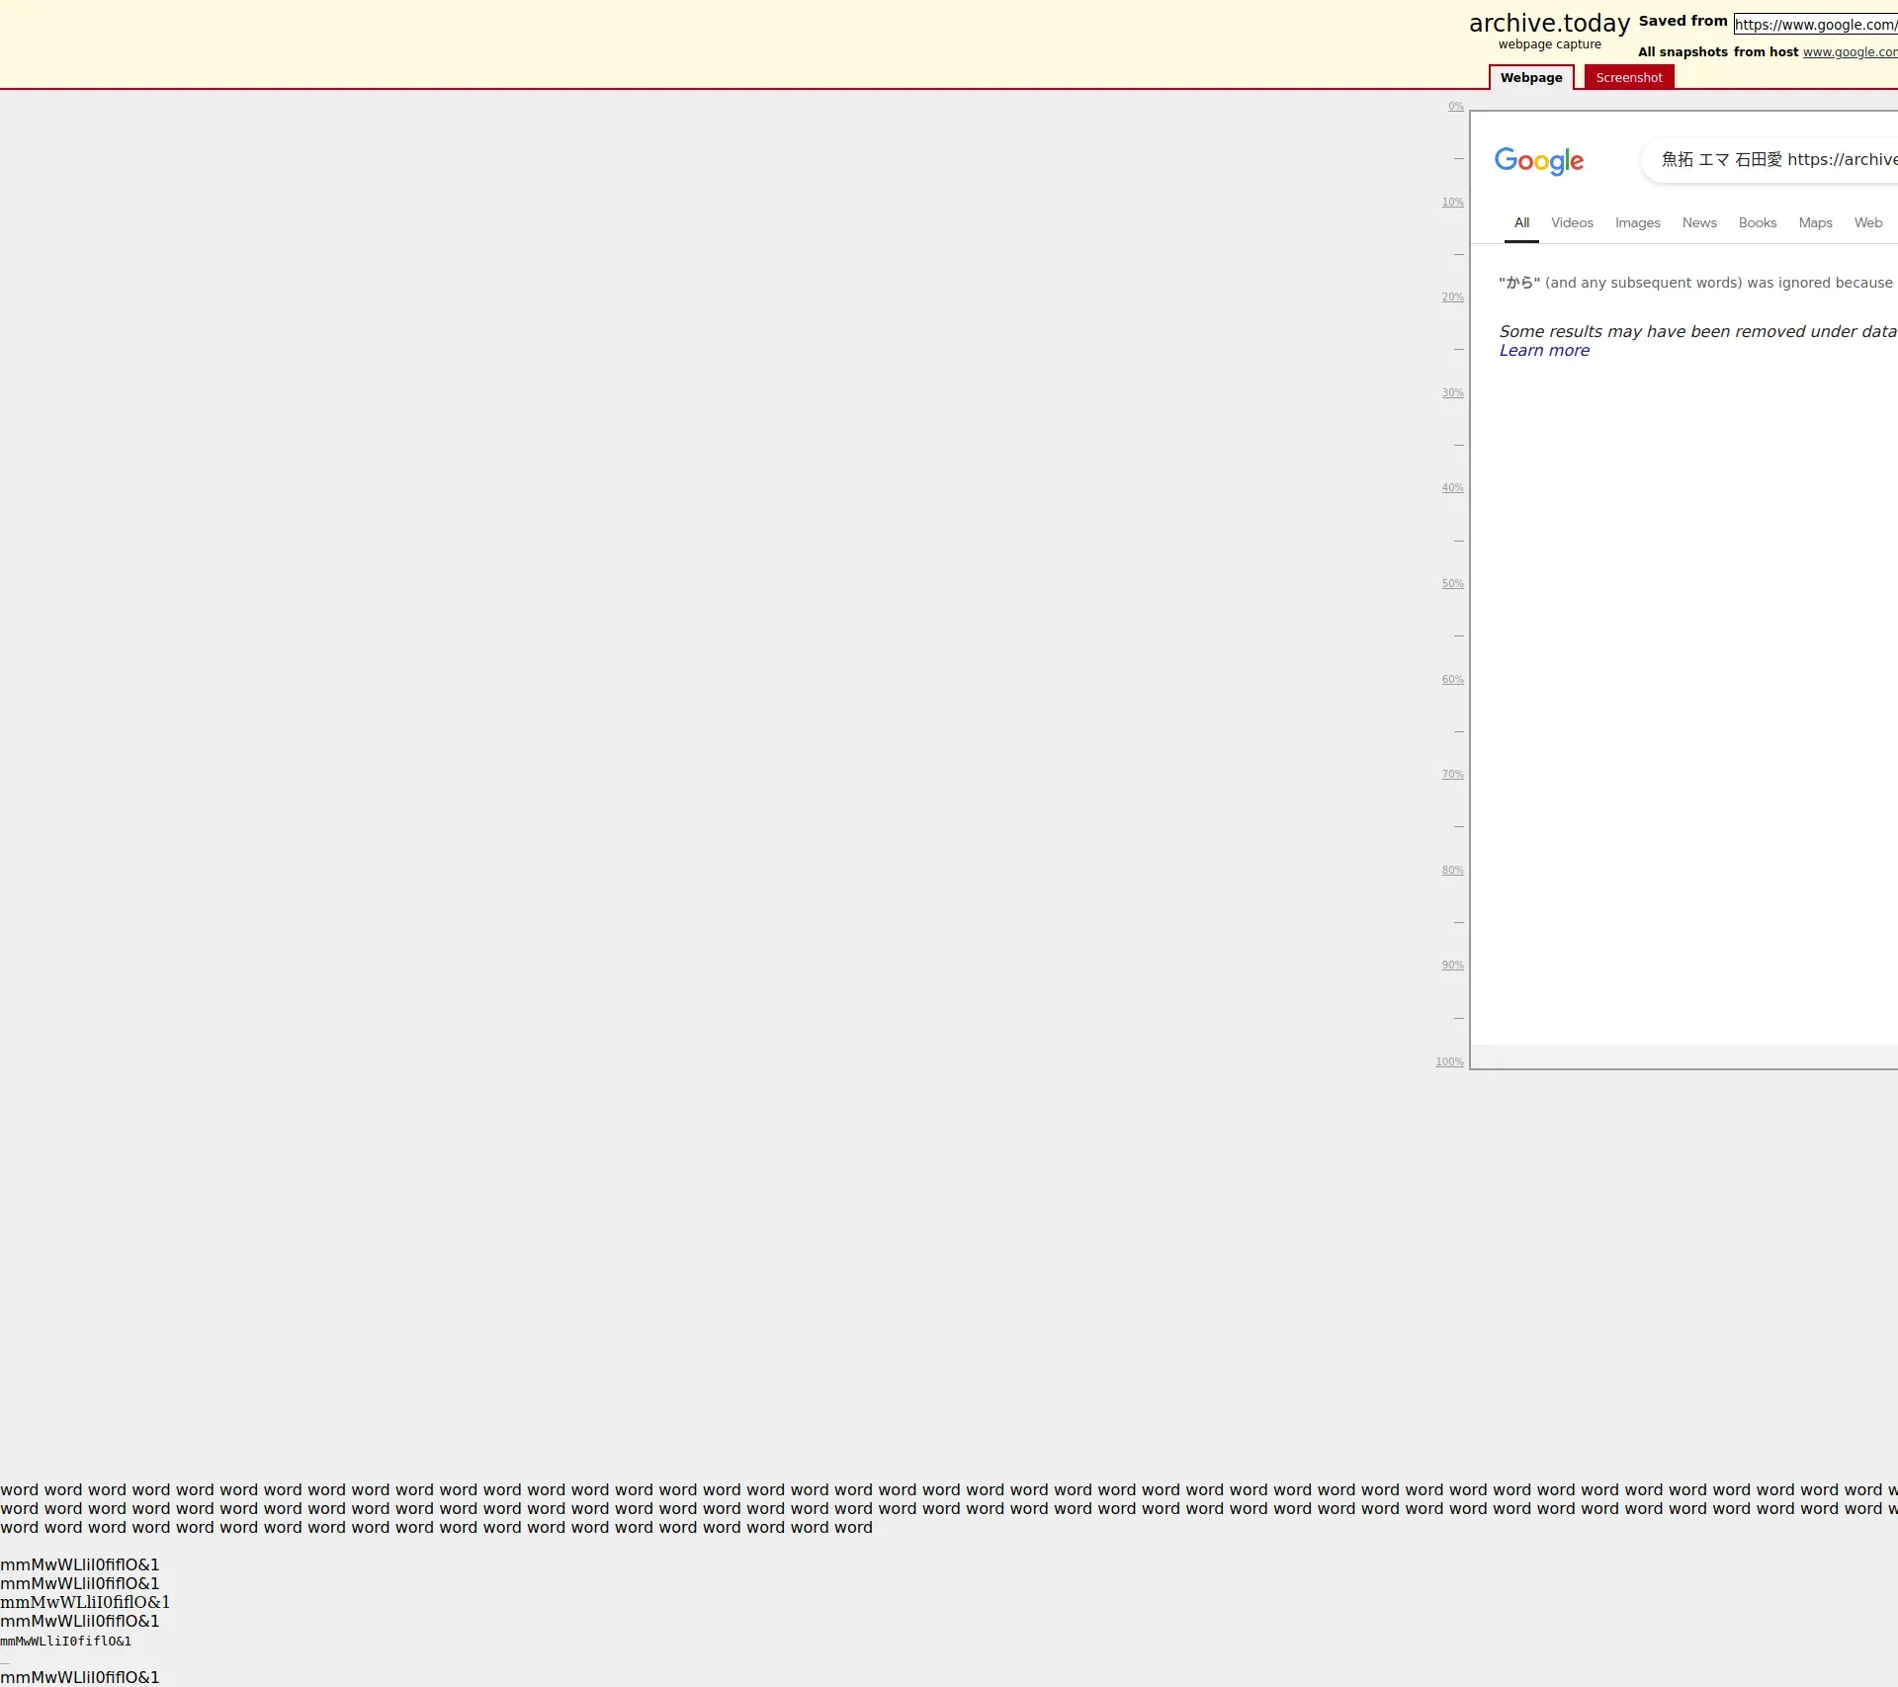The height and width of the screenshot is (1687, 1898).
Task: Click the Google search query box
Action: coord(1777,160)
